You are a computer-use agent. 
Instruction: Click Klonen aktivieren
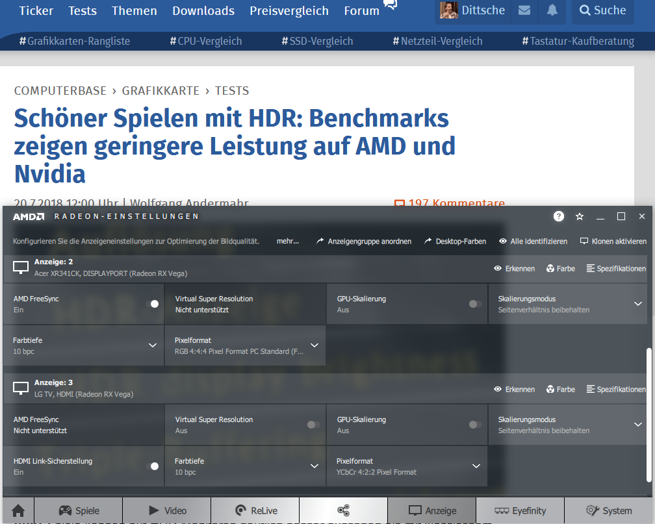pyautogui.click(x=613, y=242)
